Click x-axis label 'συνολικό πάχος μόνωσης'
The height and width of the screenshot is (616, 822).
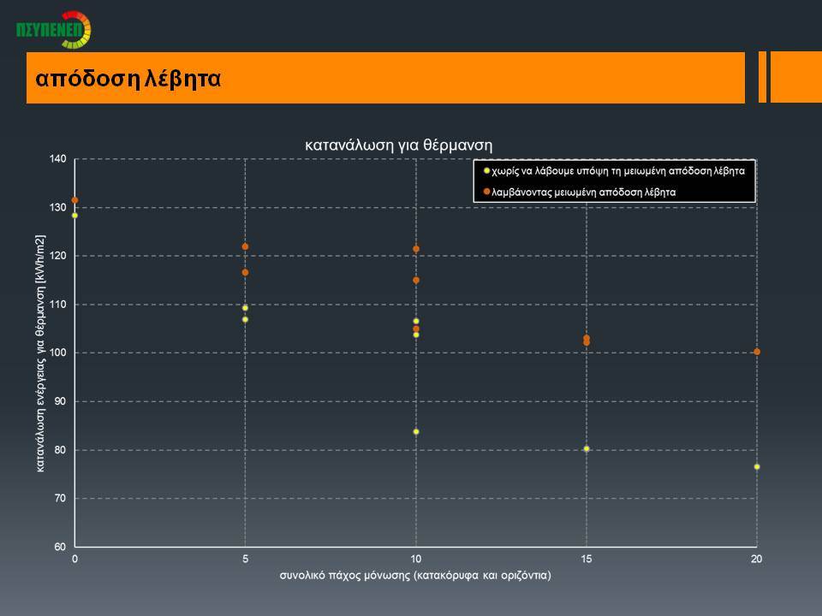tap(347, 575)
